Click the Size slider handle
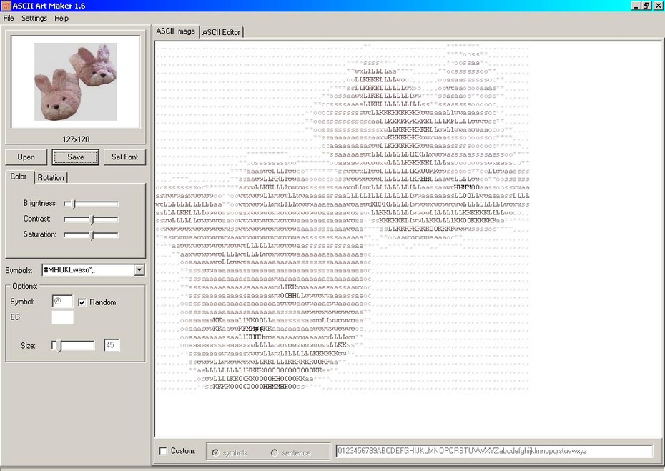Screen dimensions: 665x471 [x=59, y=346]
